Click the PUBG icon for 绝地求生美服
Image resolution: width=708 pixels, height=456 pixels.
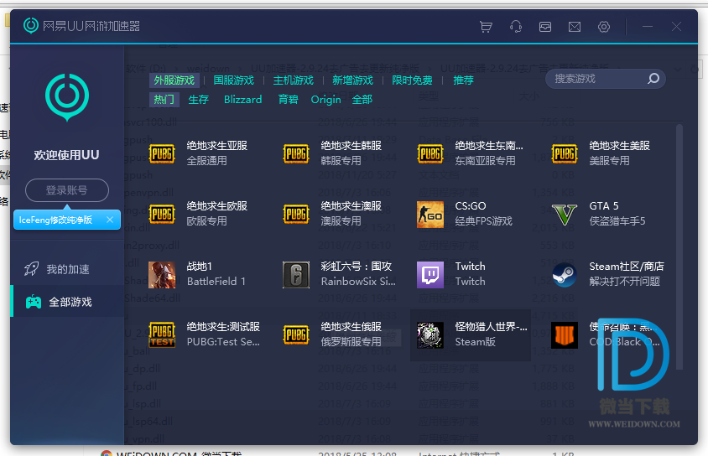pyautogui.click(x=565, y=153)
